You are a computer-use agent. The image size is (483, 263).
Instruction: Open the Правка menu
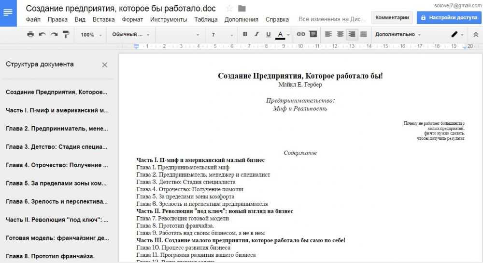57,19
